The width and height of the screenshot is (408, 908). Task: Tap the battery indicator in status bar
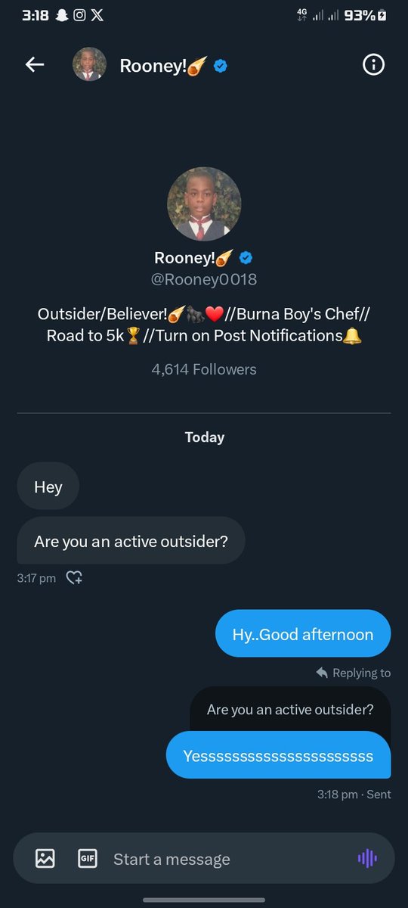point(383,14)
